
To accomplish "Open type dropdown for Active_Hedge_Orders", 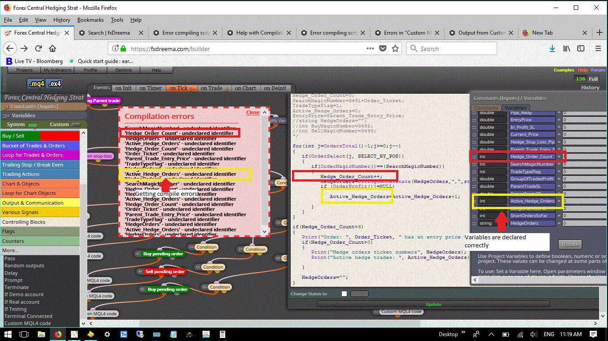I will (x=493, y=201).
